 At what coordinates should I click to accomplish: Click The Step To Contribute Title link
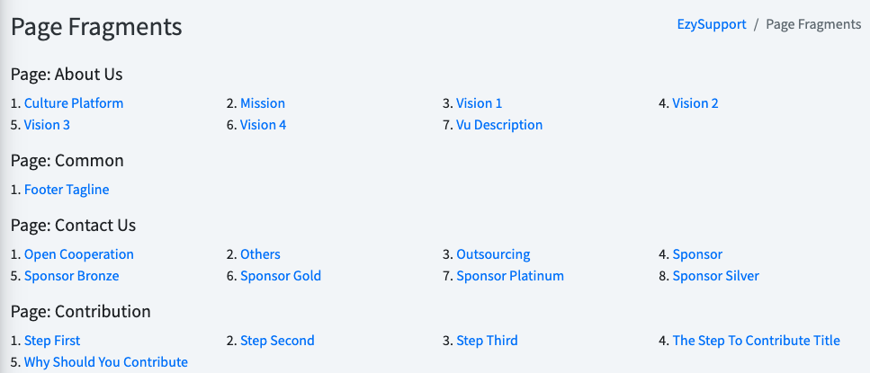click(x=757, y=341)
